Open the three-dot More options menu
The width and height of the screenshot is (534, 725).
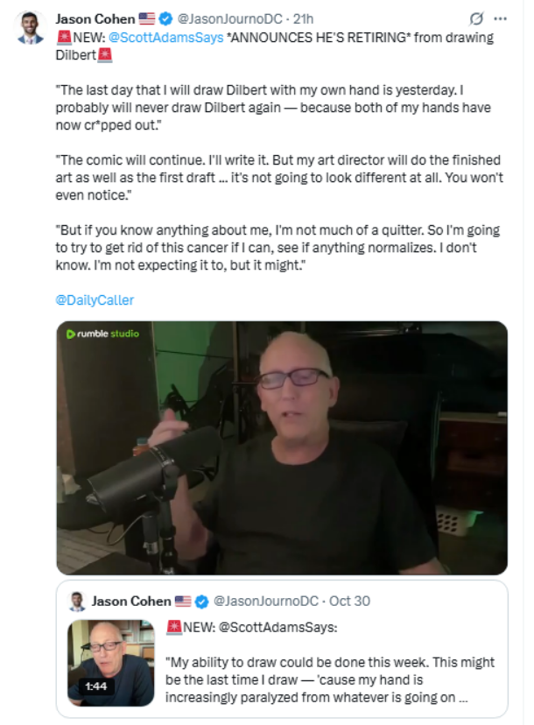click(501, 18)
